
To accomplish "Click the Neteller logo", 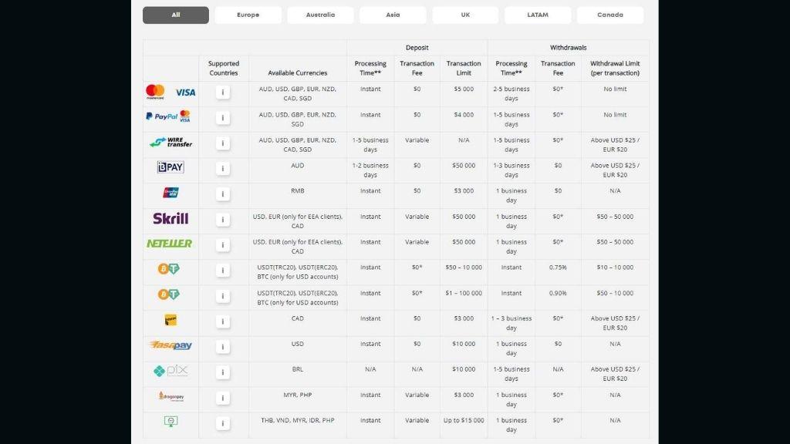I will tap(170, 244).
